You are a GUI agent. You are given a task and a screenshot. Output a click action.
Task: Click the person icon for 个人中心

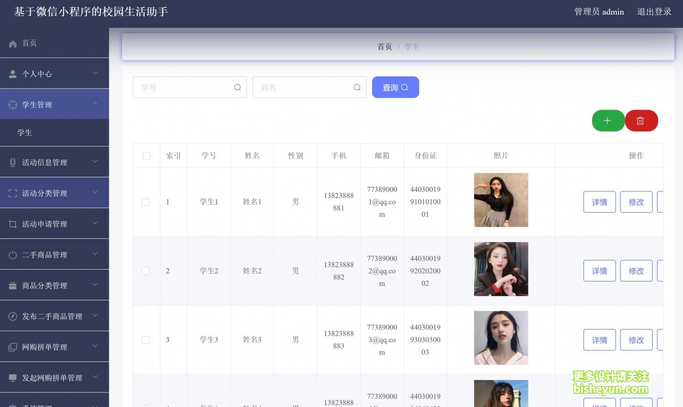(13, 74)
